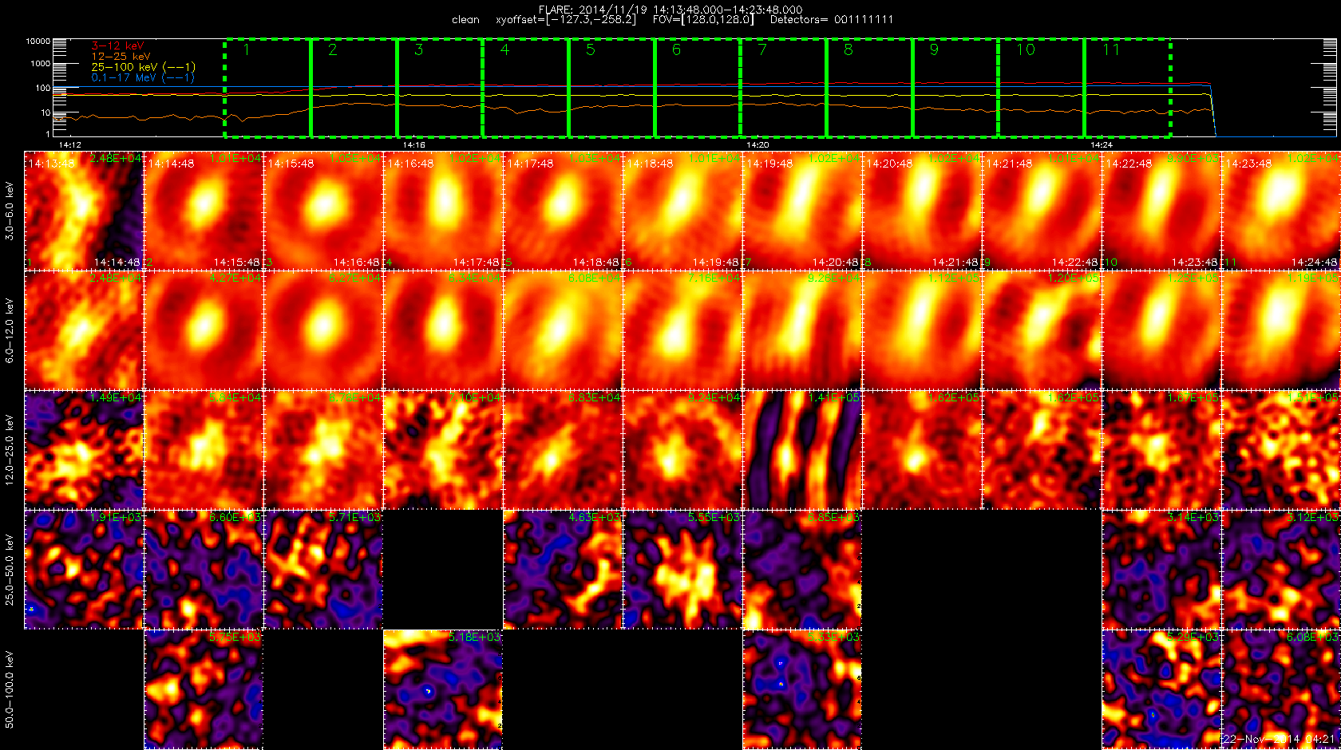Click the 14:20 tick label on time axis
Image resolution: width=1341 pixels, height=750 pixels.
coord(758,145)
